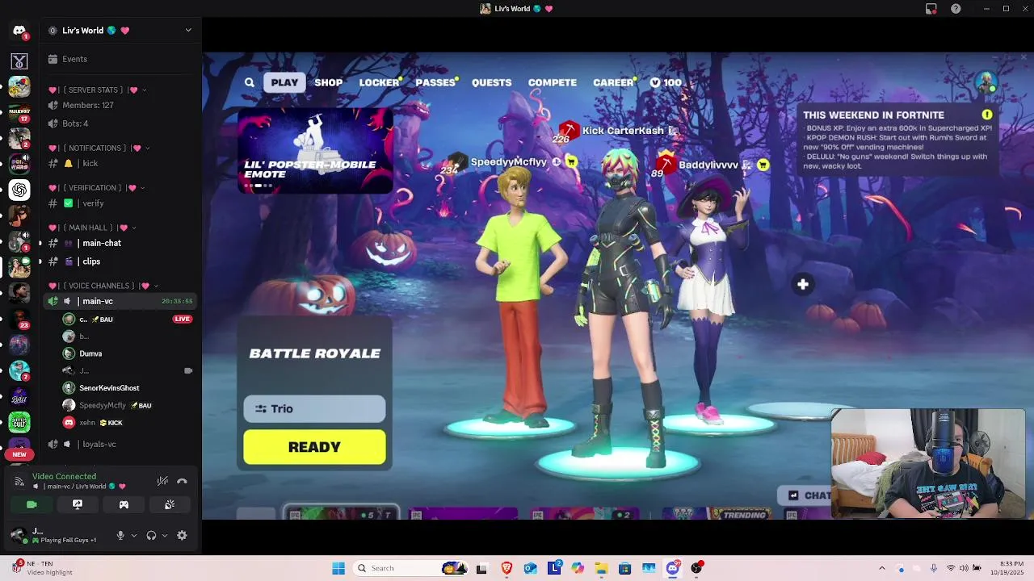Open Discord direct messages home icon
The image size is (1034, 581).
coord(19,31)
